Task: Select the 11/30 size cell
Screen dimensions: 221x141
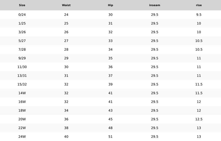Action: (x=22, y=67)
